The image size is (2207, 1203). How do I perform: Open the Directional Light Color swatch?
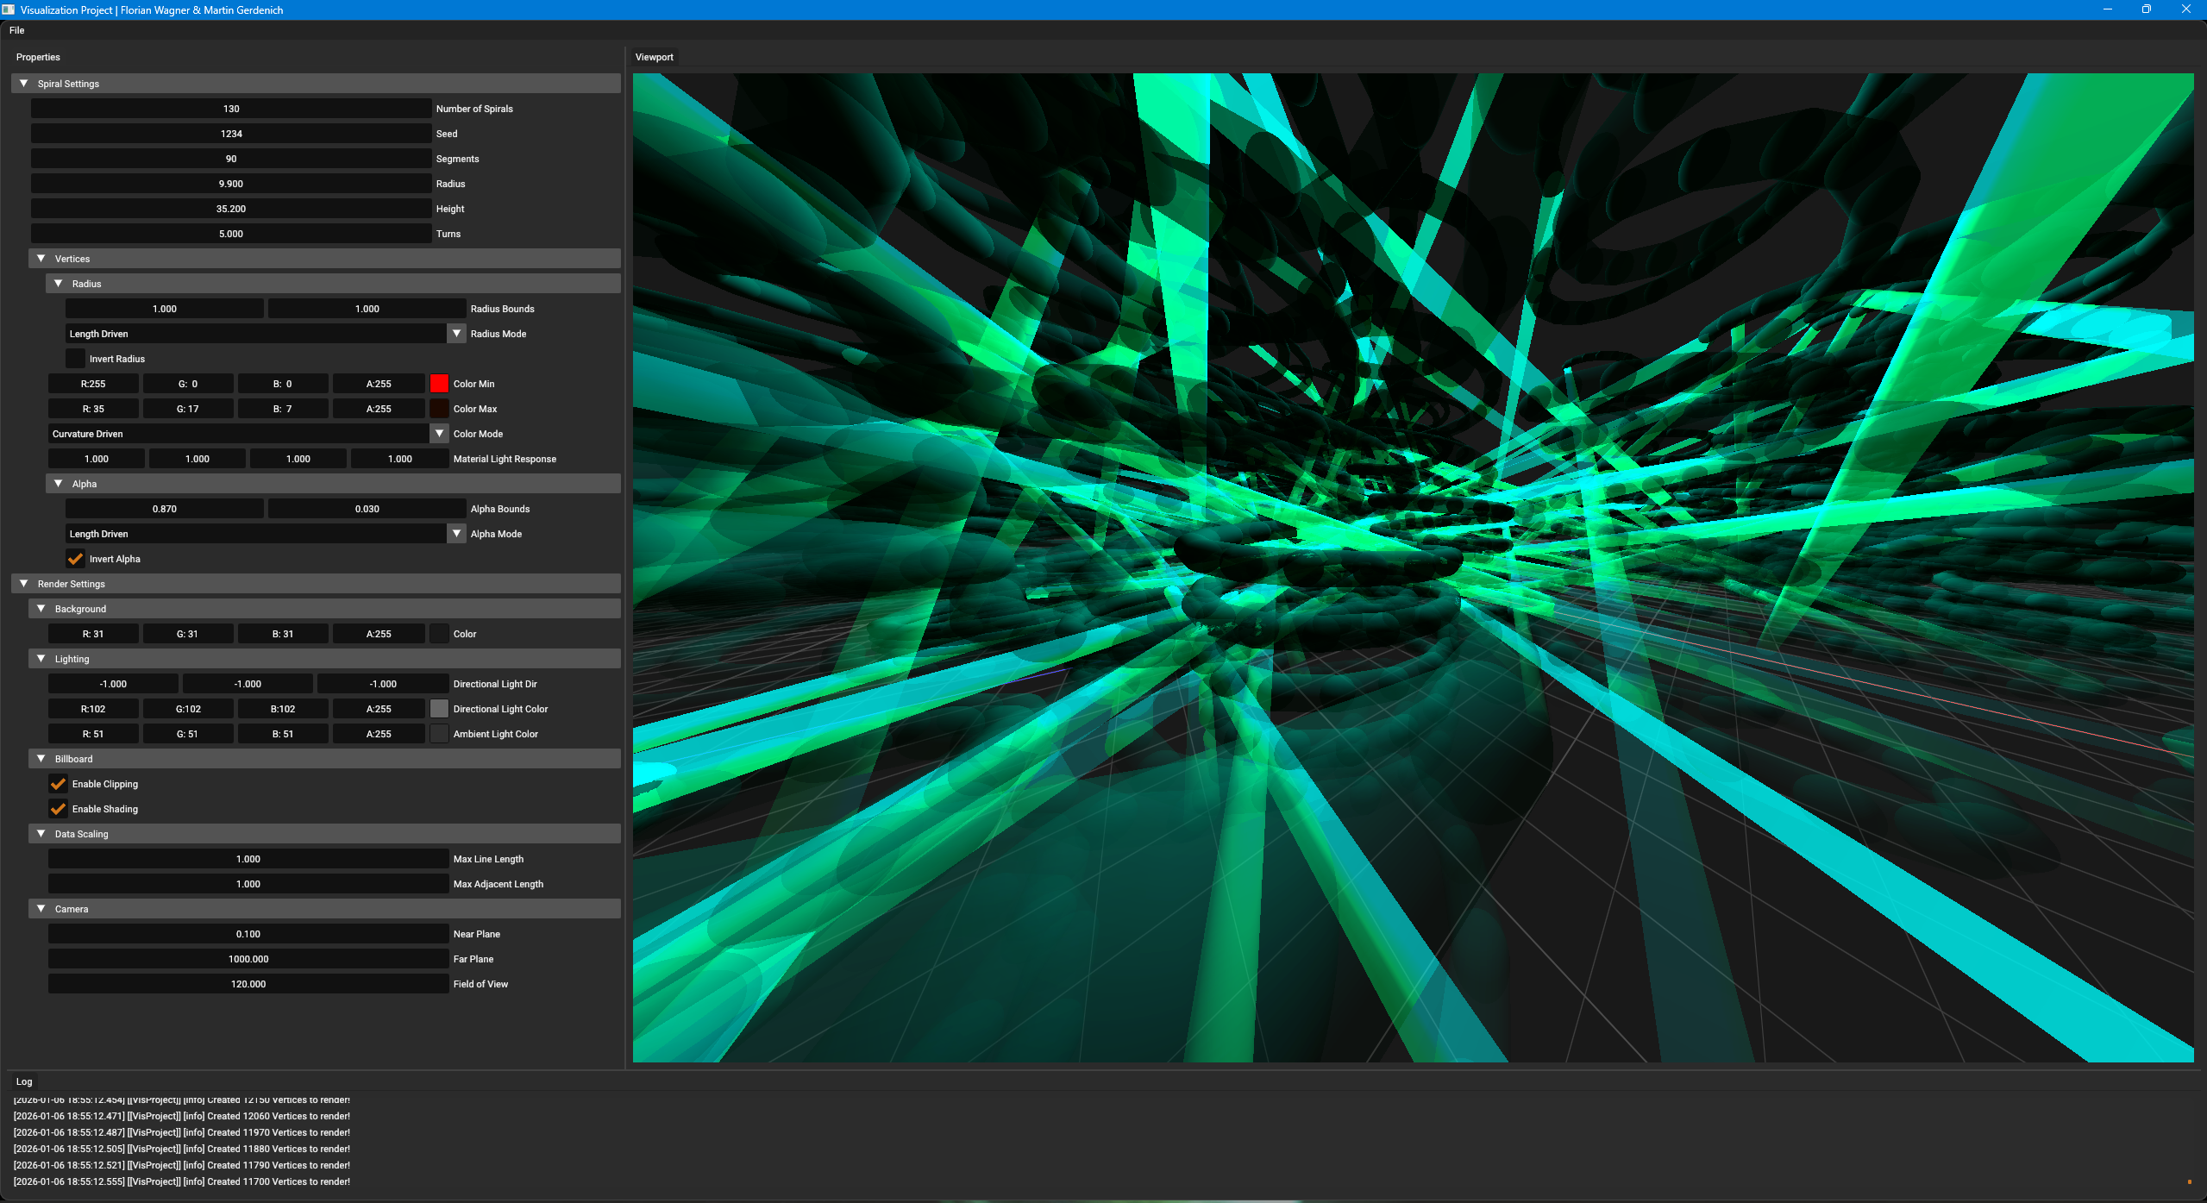(x=439, y=709)
